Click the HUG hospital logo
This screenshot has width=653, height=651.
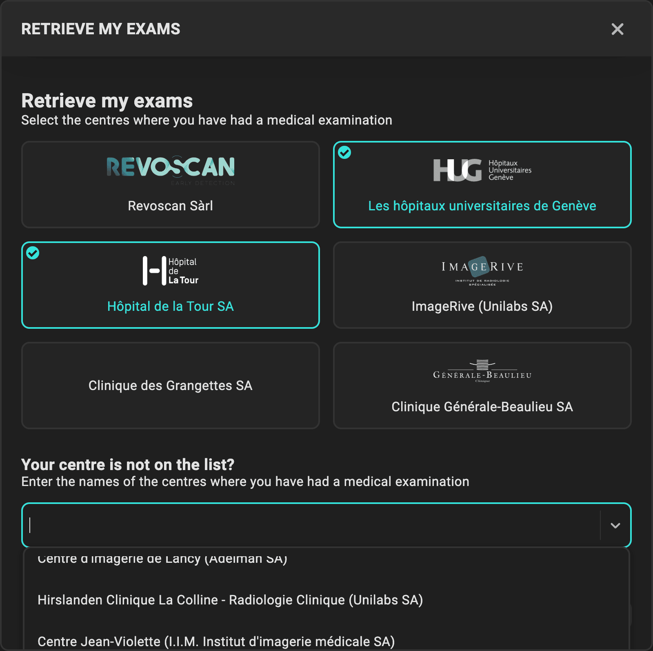482,170
